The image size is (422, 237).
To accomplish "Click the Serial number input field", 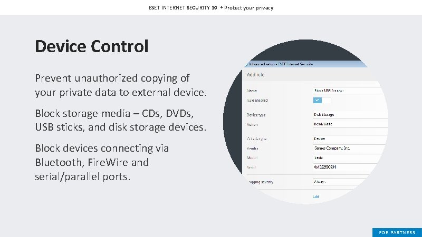I will tap(345, 167).
